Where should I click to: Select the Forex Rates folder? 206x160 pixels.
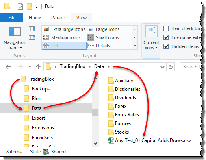(x=124, y=115)
